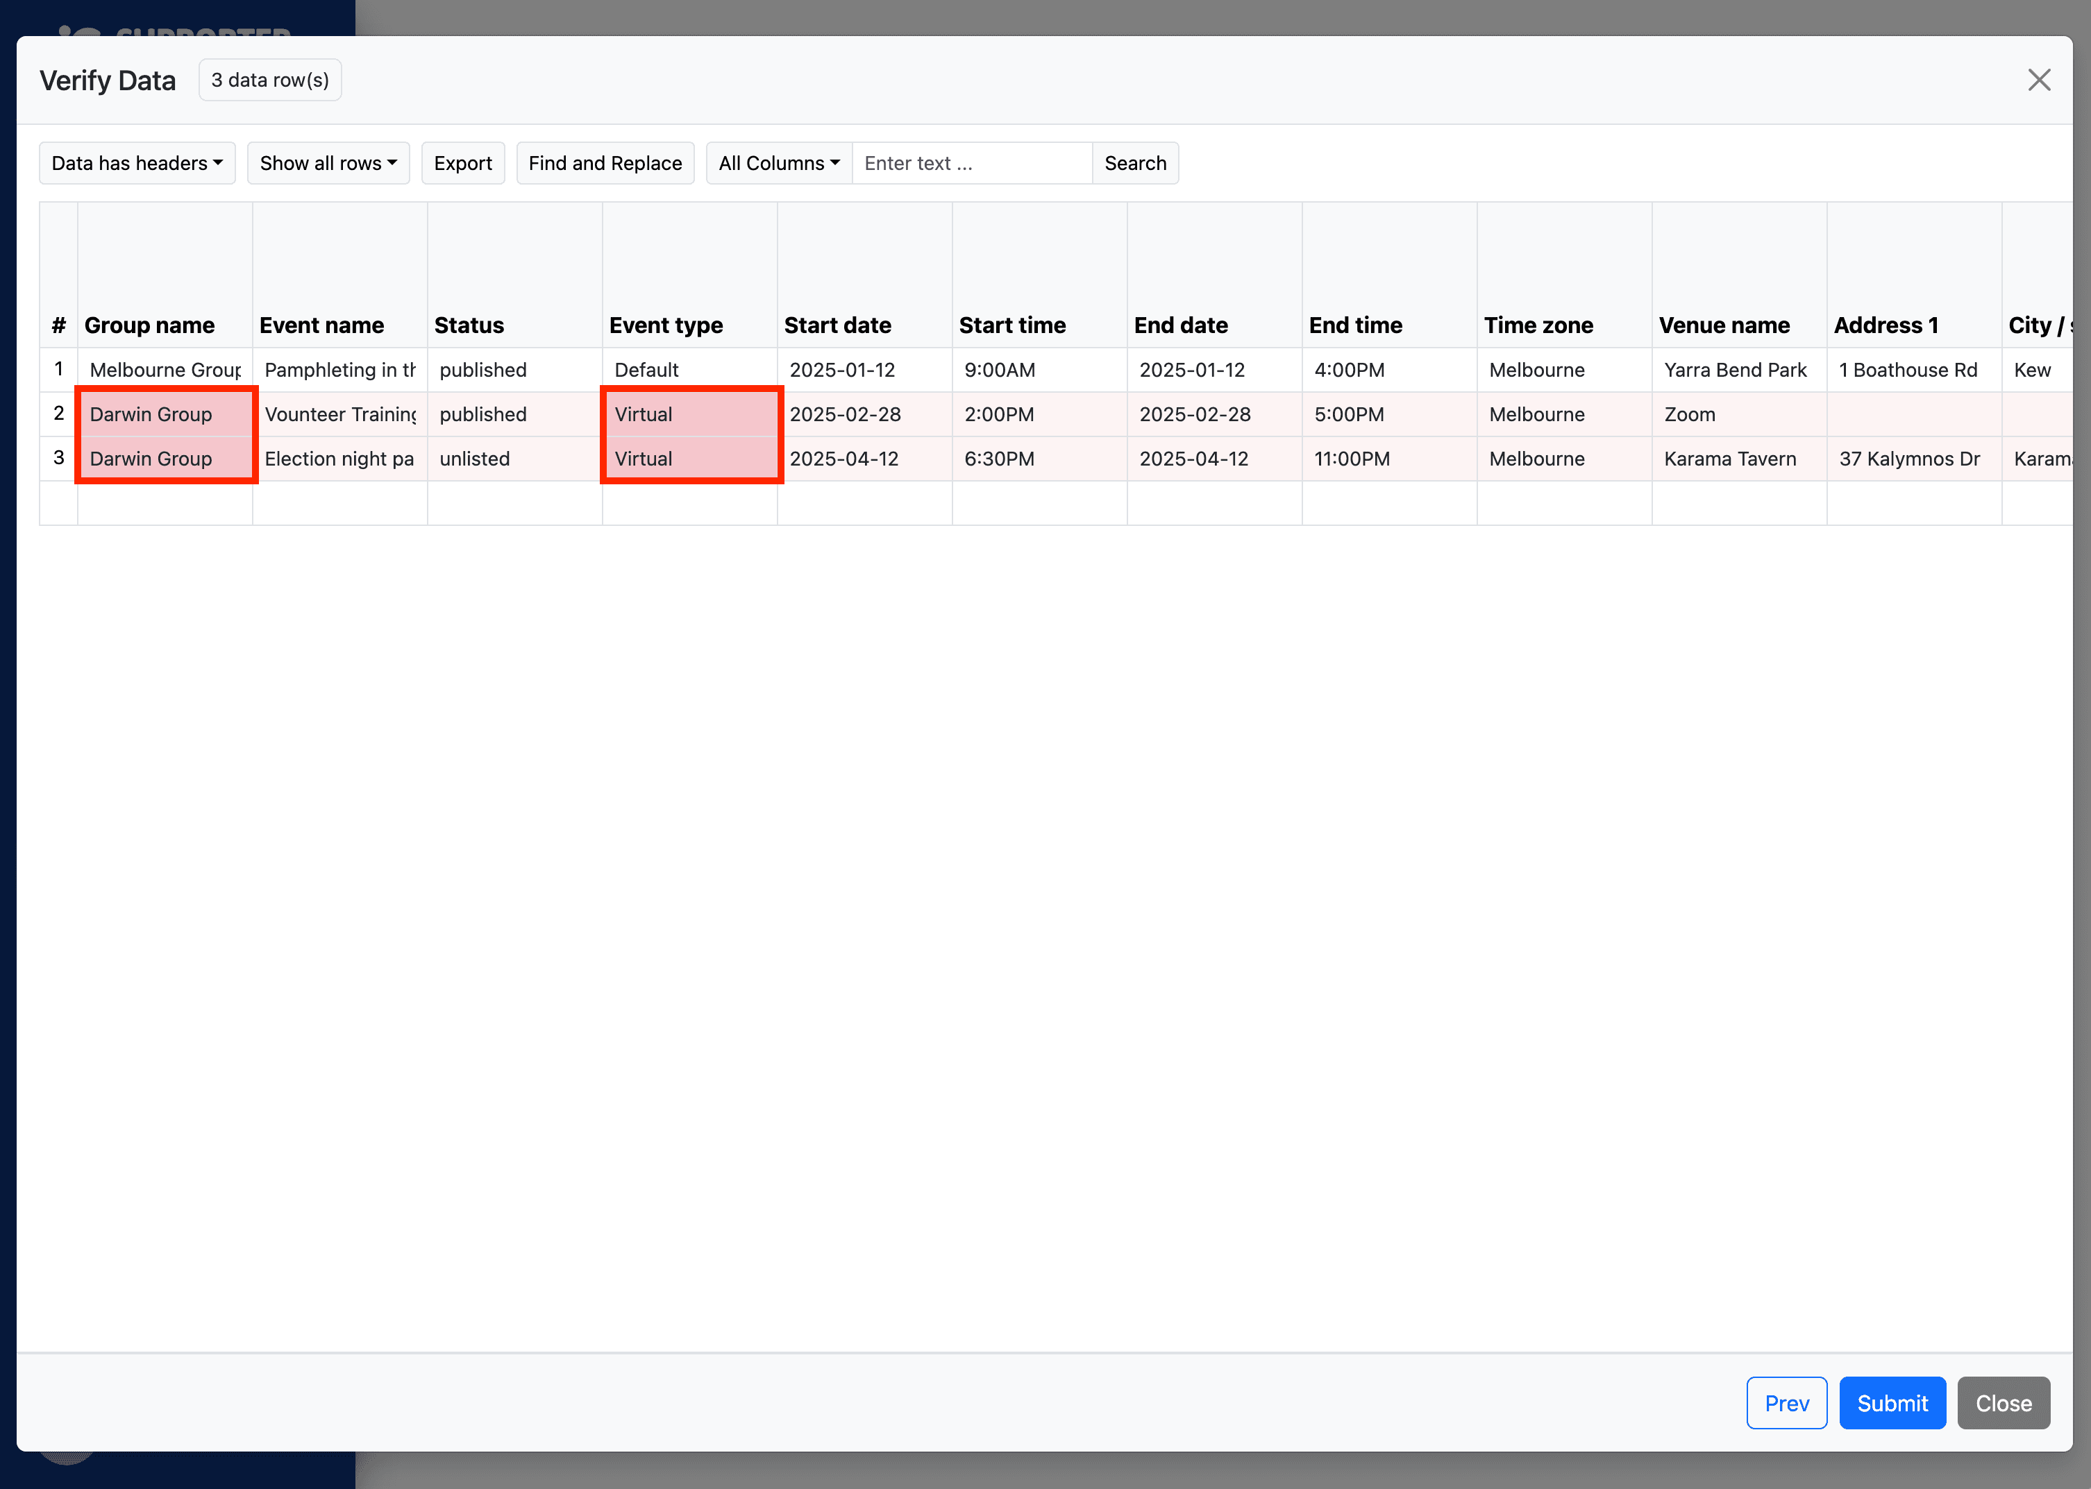Click the Start date column header
Image resolution: width=2091 pixels, height=1489 pixels.
pyautogui.click(x=837, y=325)
